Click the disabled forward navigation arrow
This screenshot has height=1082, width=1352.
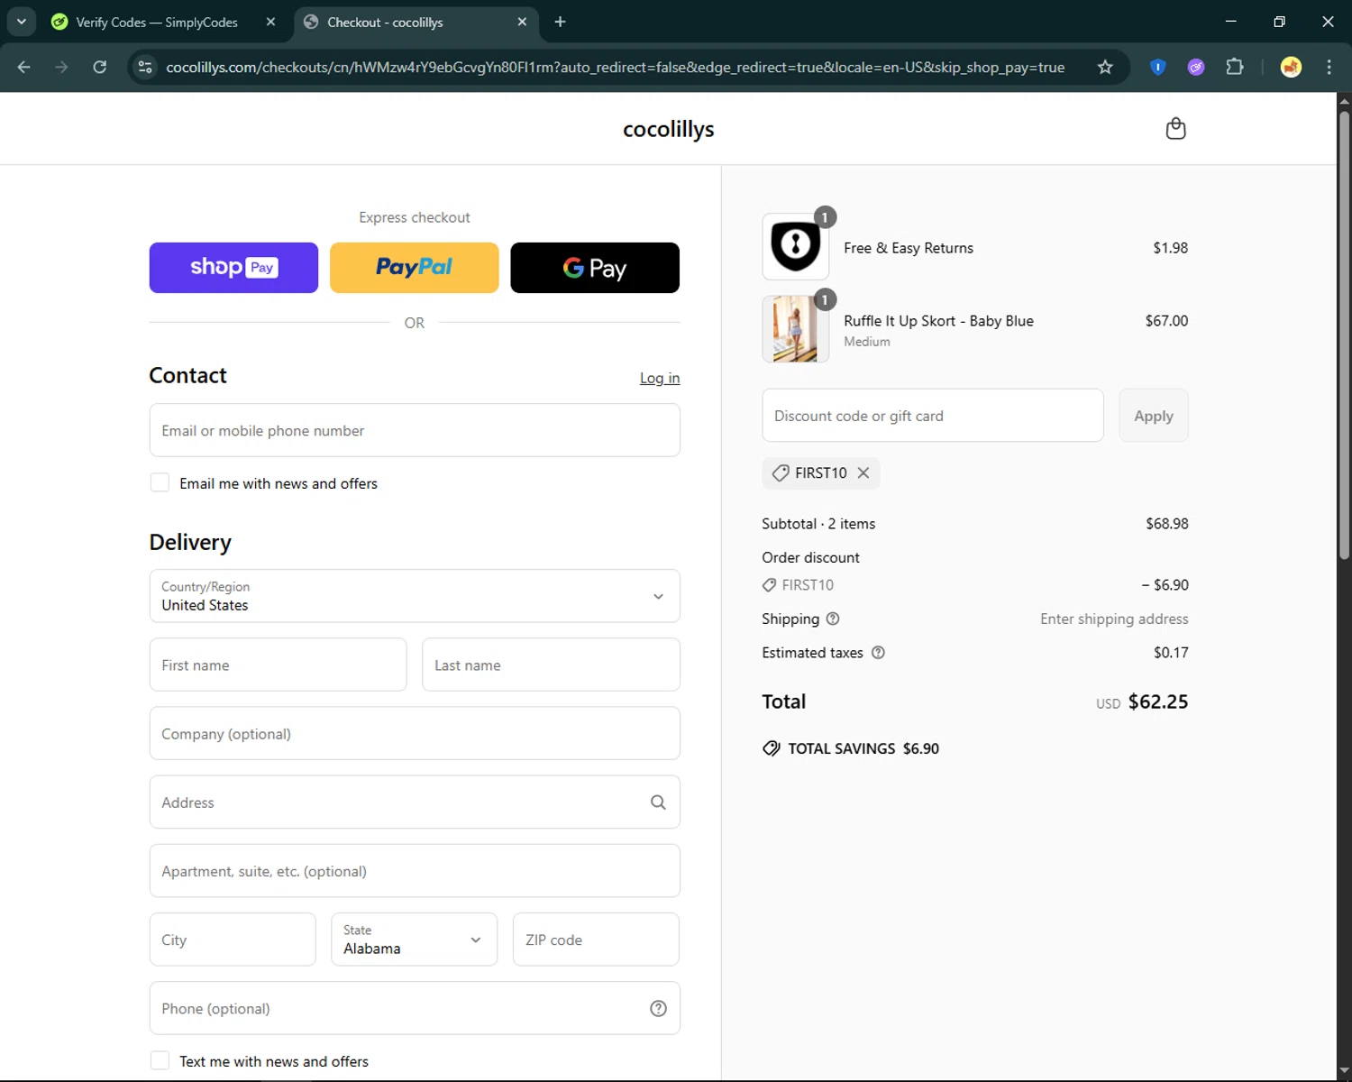coord(61,67)
